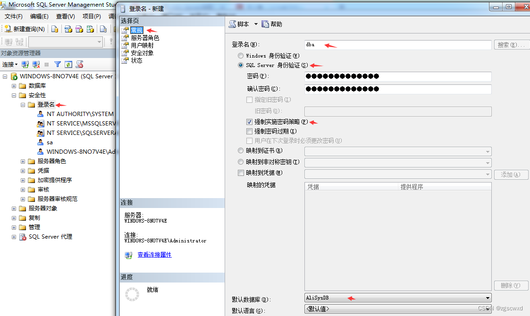
Task: Select SQL Server 身份验证 radio button
Action: pos(241,65)
